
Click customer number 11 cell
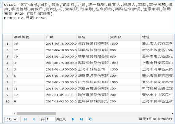29,89
